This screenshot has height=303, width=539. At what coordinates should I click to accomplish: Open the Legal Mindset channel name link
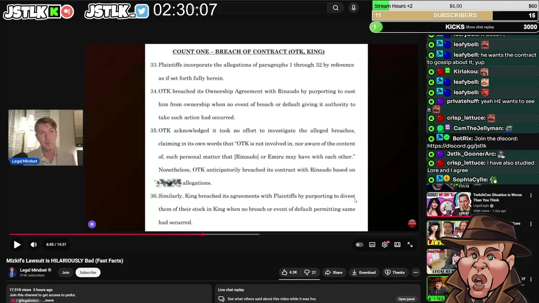tap(33, 270)
